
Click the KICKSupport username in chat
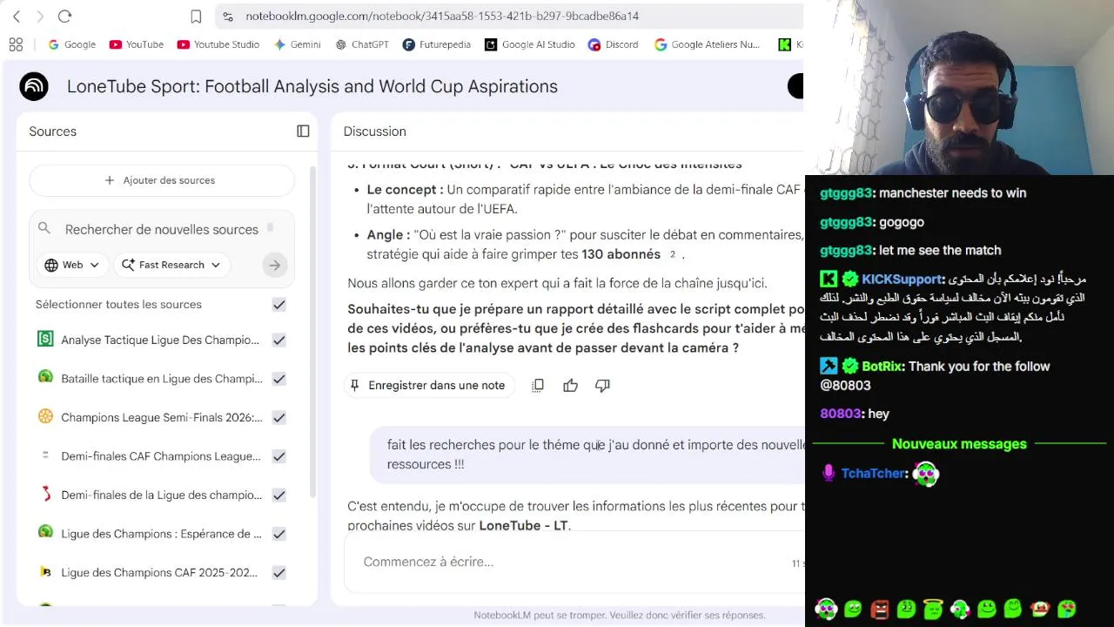[903, 279]
